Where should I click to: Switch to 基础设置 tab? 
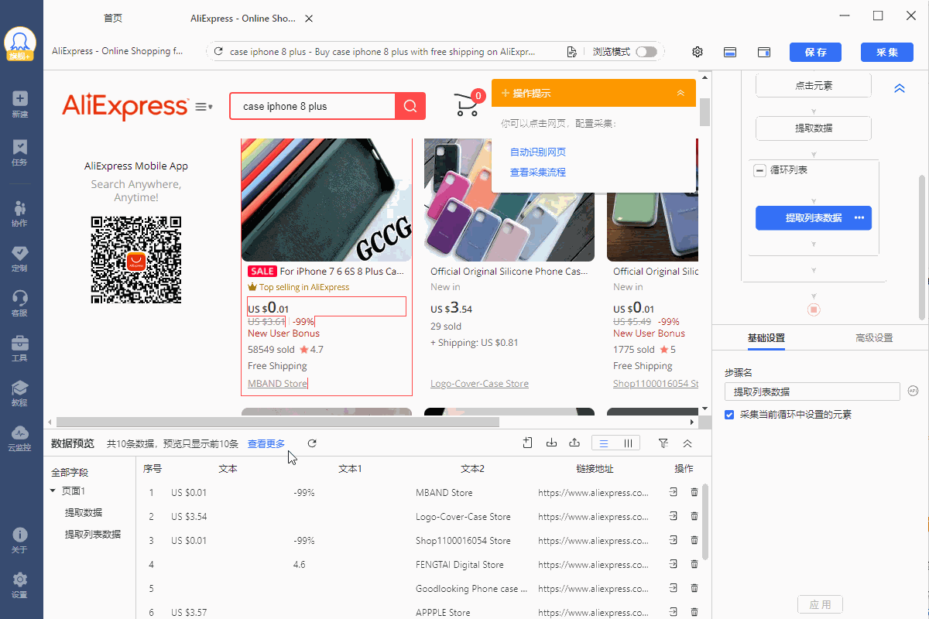766,338
